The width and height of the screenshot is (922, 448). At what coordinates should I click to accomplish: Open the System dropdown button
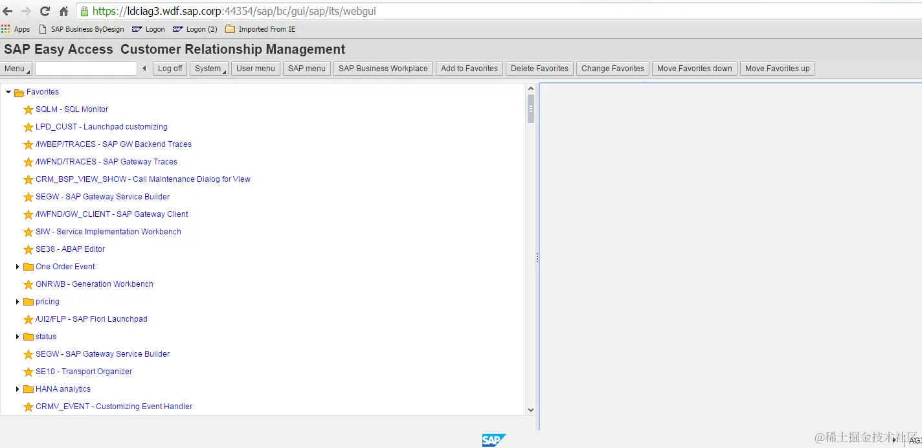[x=209, y=69]
